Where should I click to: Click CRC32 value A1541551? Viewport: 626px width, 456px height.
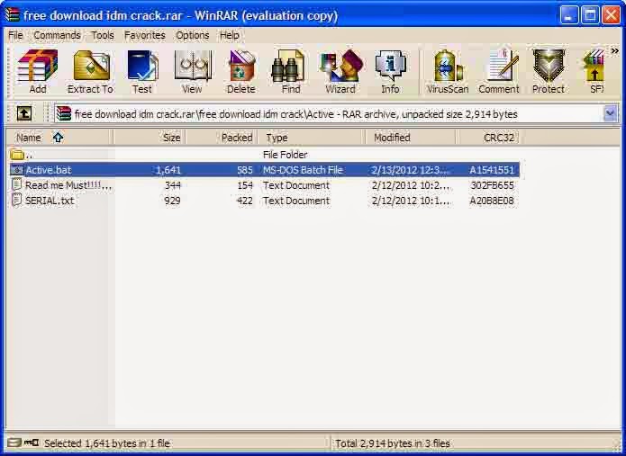click(492, 170)
